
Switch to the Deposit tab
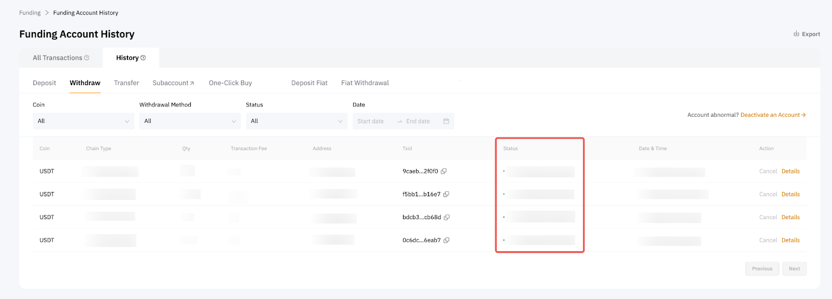coord(44,83)
